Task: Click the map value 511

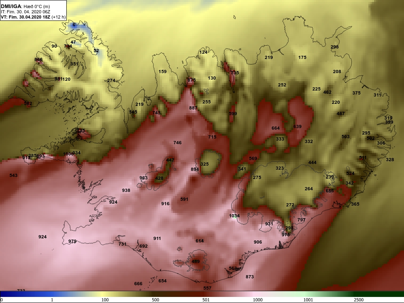Action: coord(363,158)
